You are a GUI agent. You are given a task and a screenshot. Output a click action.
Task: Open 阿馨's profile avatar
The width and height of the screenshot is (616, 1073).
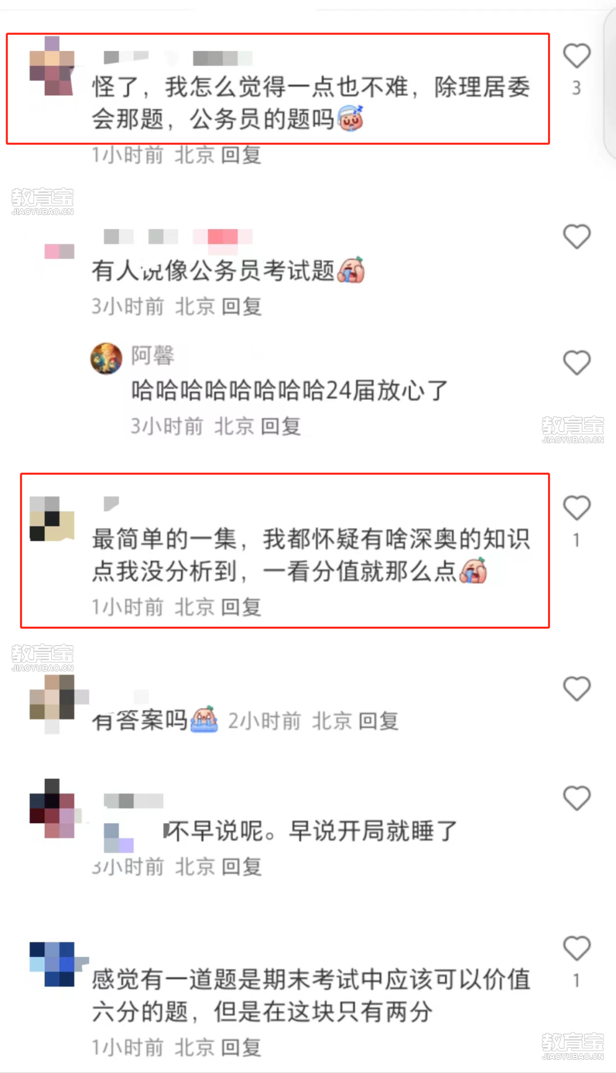point(107,359)
